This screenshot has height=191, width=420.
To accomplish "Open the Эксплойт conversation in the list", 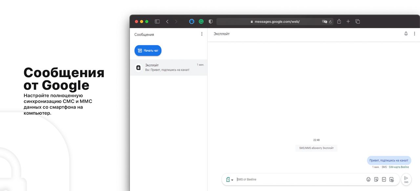I will [x=169, y=67].
